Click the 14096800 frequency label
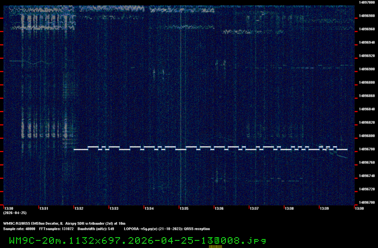 [x=367, y=136]
